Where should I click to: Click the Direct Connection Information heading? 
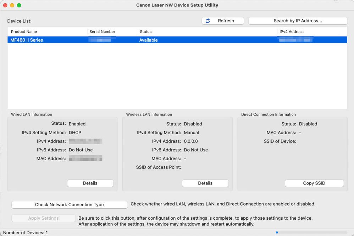pos(269,114)
